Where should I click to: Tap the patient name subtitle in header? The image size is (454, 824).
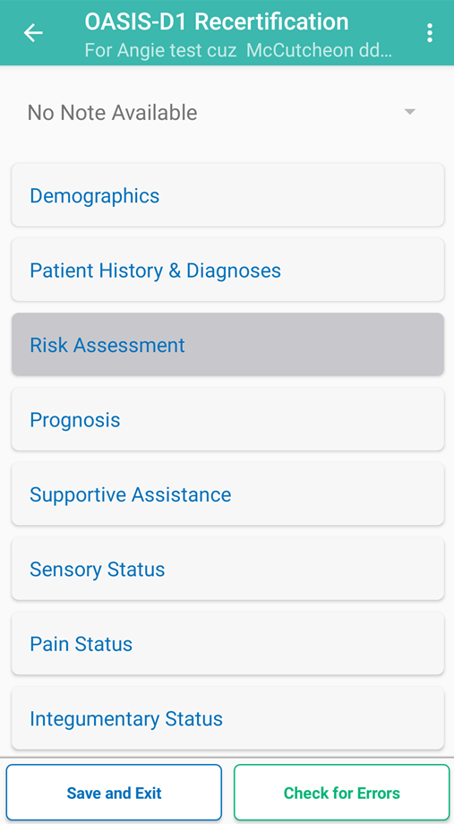point(238,50)
